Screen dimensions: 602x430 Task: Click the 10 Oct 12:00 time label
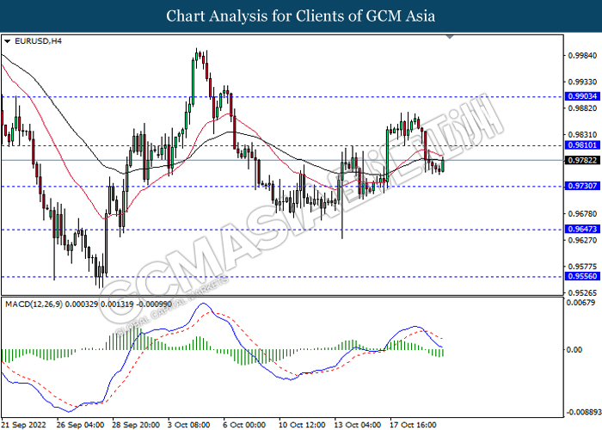click(302, 425)
